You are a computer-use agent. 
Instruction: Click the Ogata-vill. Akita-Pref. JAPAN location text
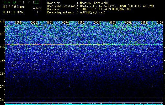pos(117,6)
